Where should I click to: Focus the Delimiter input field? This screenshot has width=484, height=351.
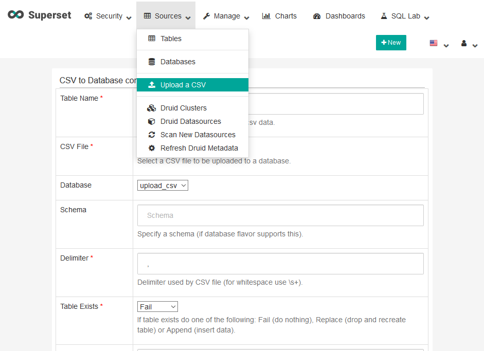click(x=280, y=264)
